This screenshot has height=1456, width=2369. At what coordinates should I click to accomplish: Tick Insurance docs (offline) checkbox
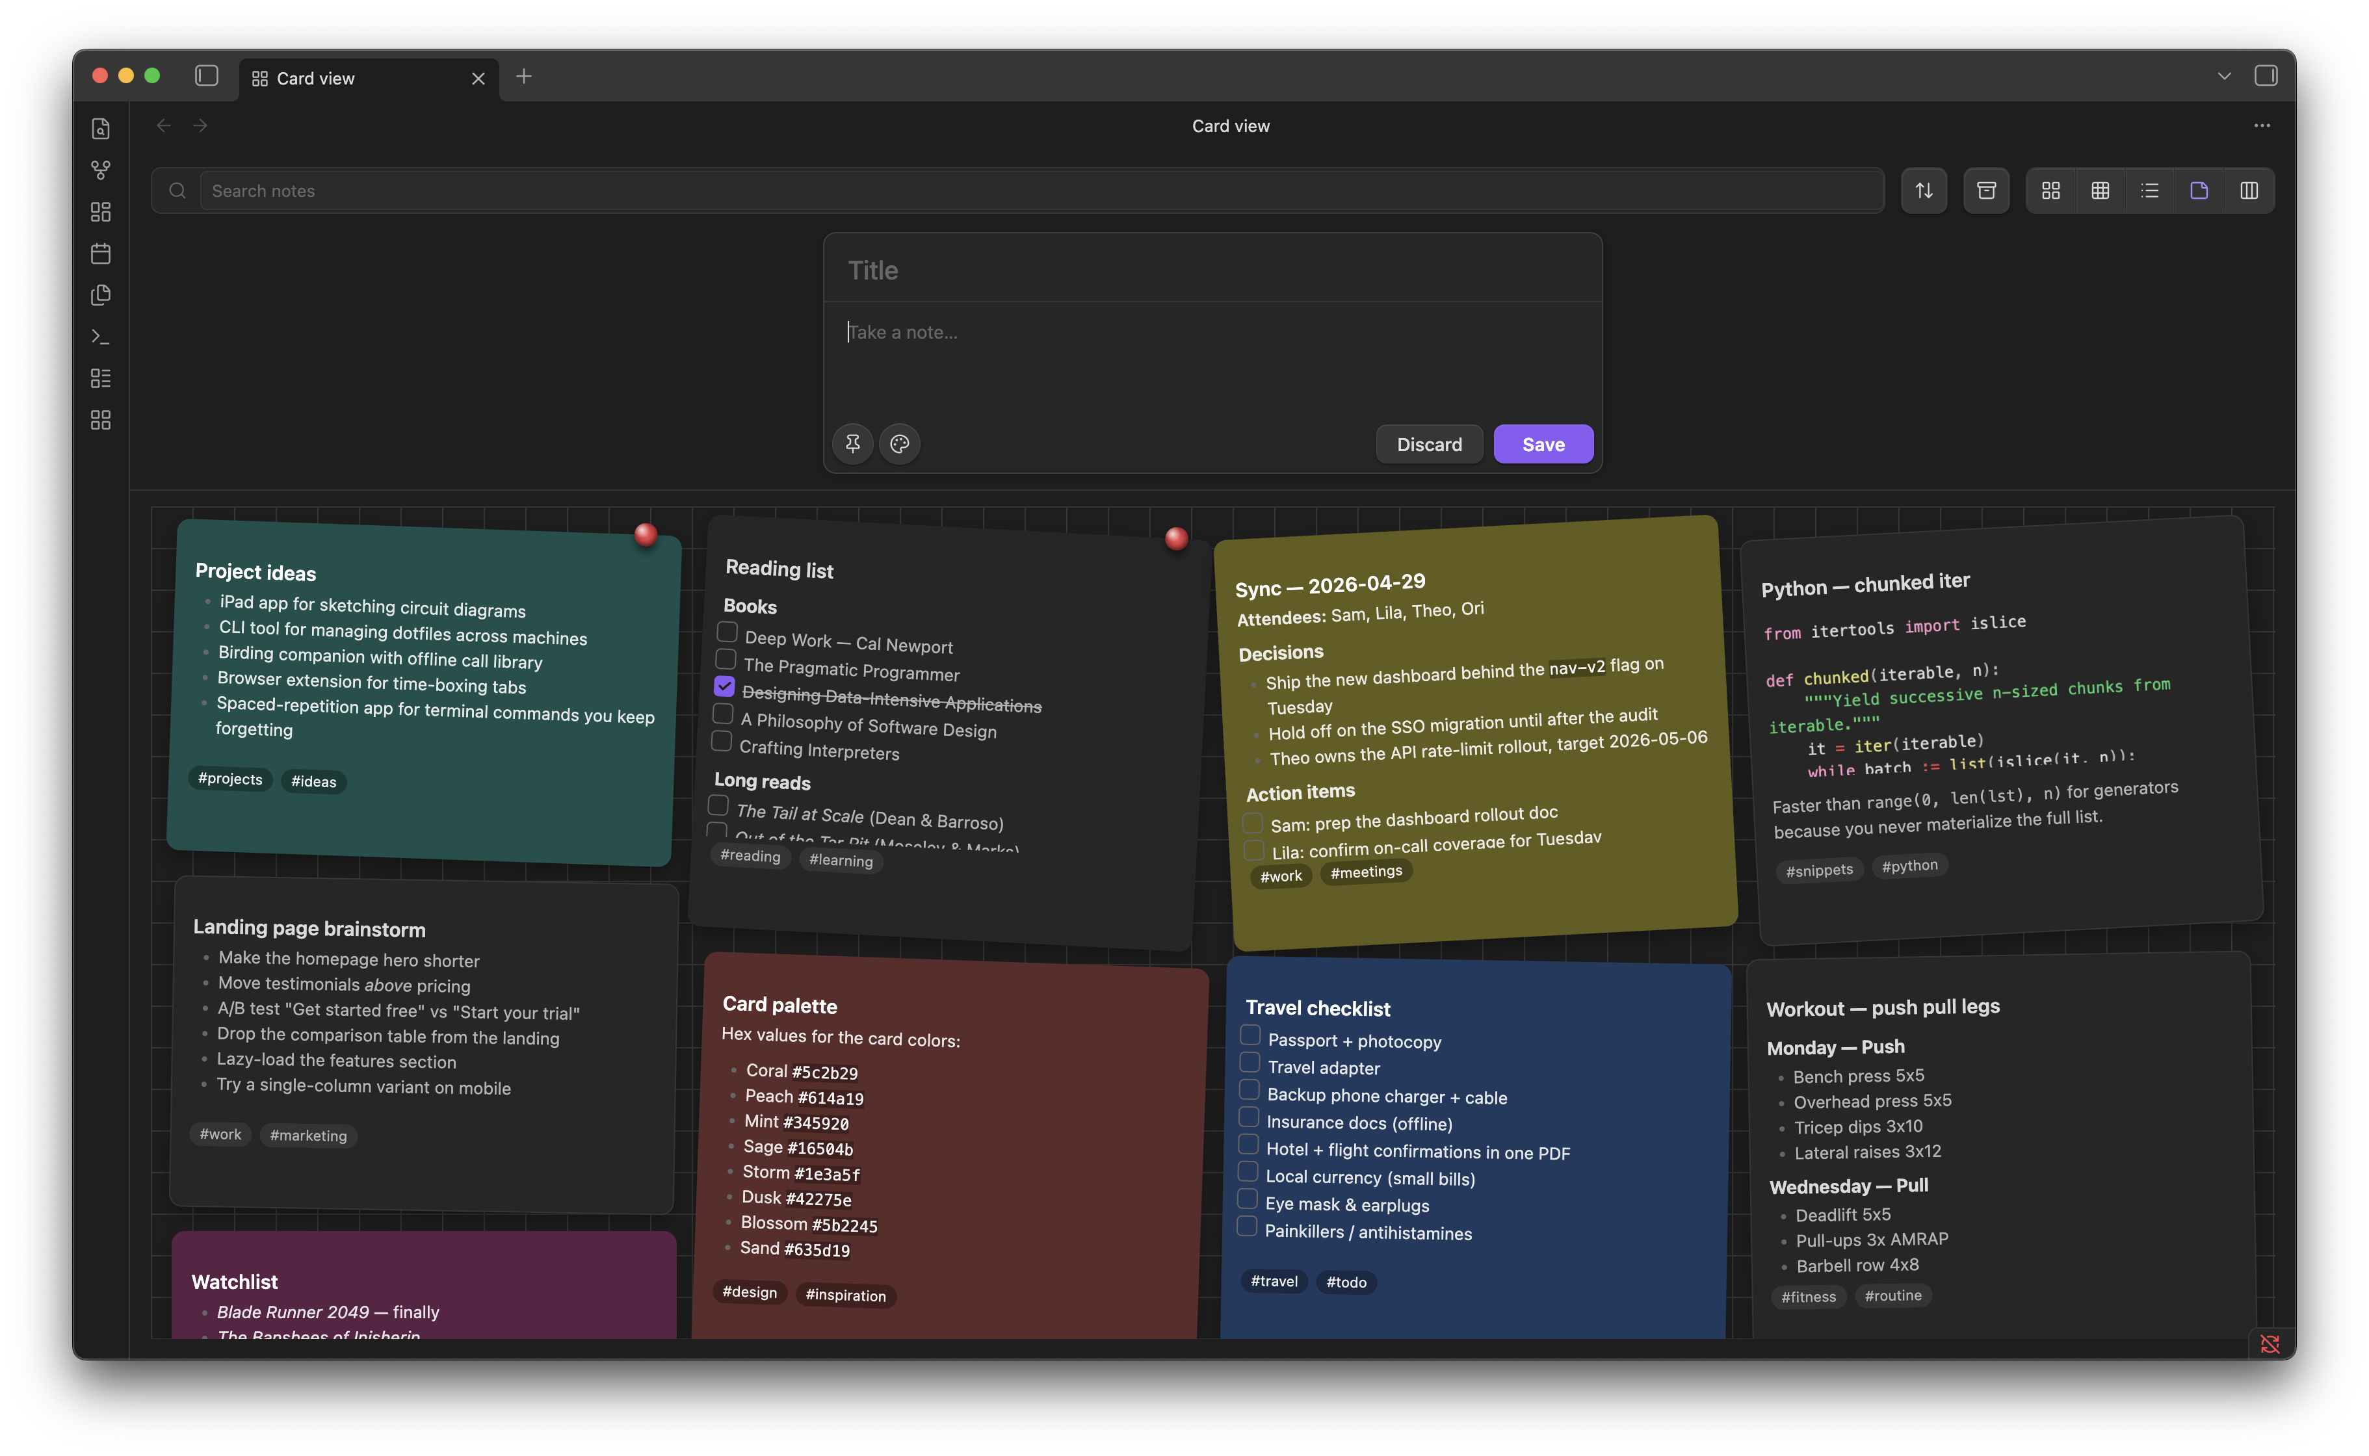(x=1248, y=1117)
